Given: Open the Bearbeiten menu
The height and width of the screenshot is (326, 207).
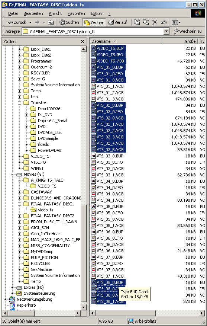Looking at the screenshot, I should (x=33, y=13).
